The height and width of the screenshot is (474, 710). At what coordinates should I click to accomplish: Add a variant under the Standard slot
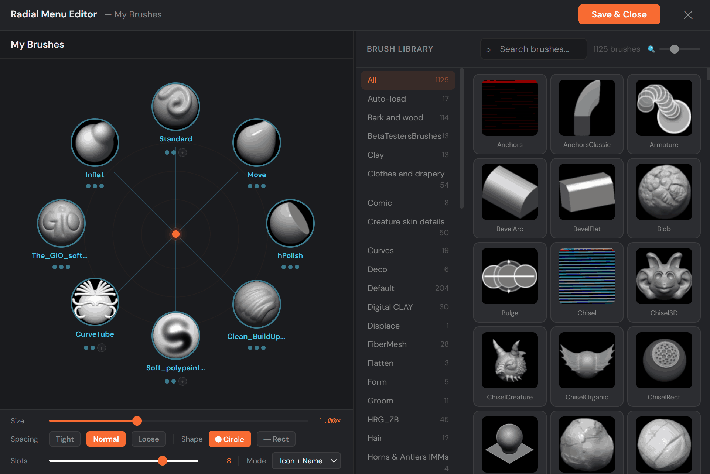click(x=182, y=152)
